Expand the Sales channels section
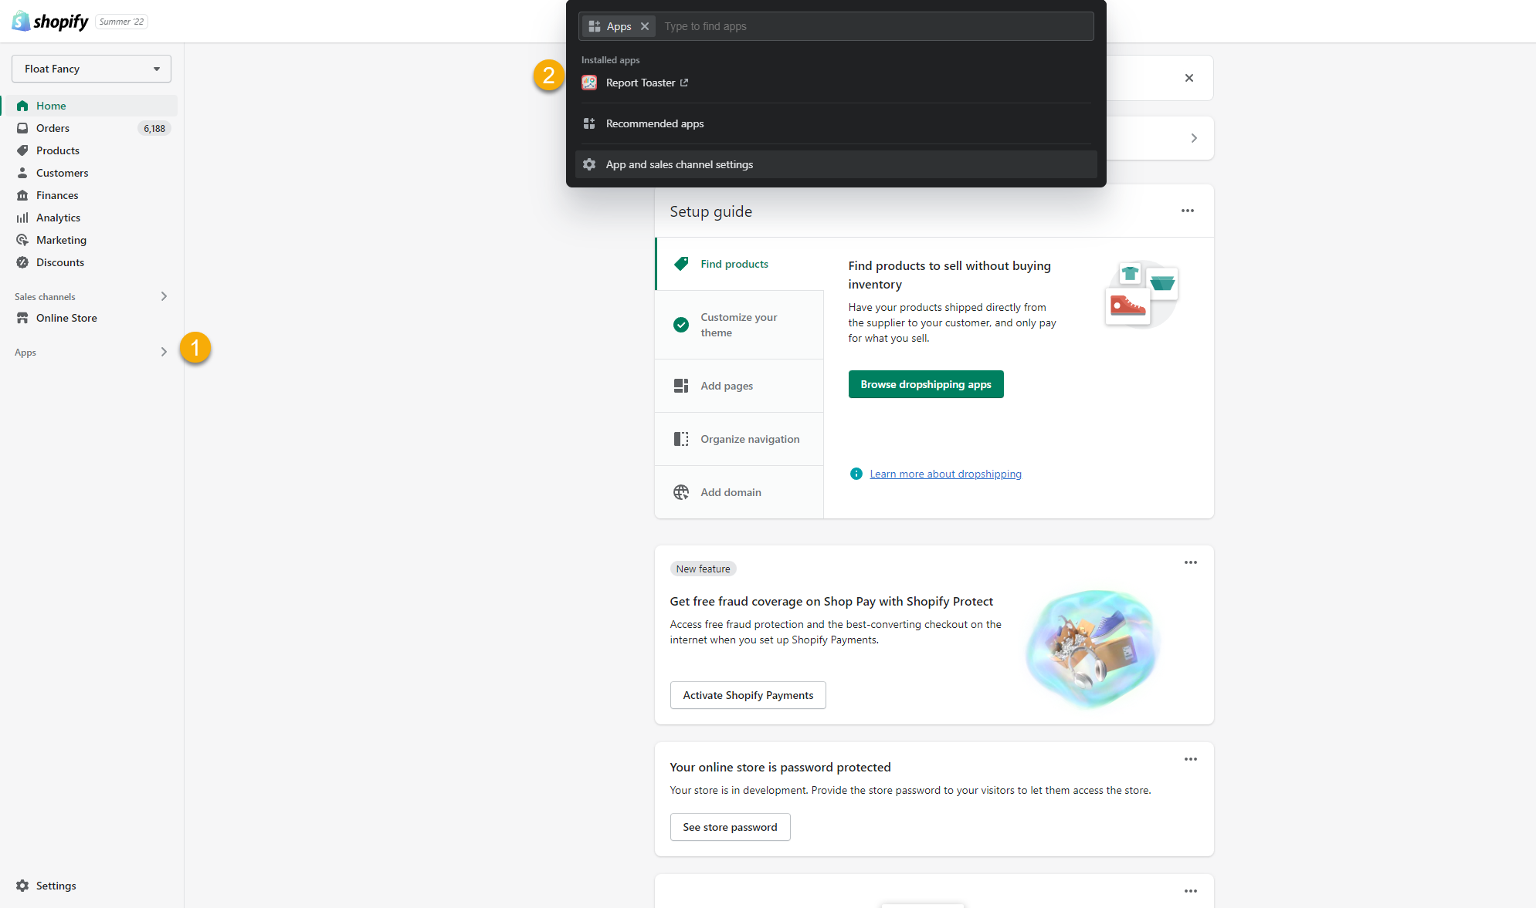The image size is (1536, 908). 164,296
